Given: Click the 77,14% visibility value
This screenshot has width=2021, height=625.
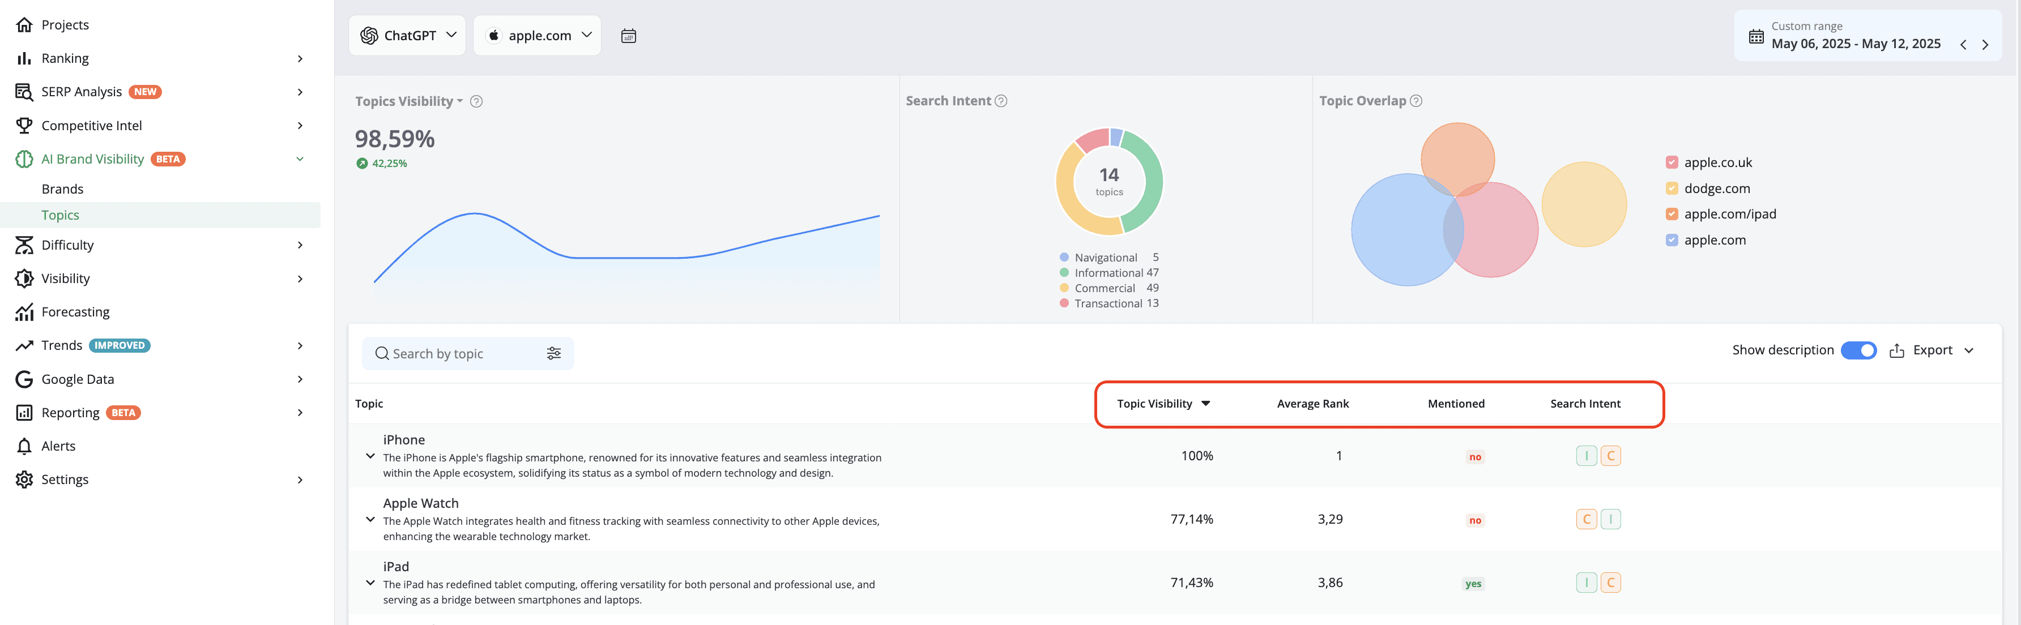Looking at the screenshot, I should (1191, 520).
